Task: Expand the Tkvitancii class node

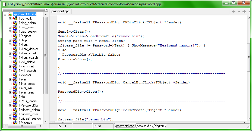Action: [10, 75]
